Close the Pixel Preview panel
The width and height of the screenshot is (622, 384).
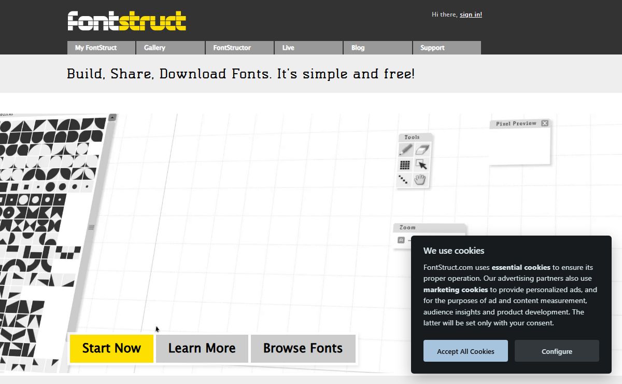click(544, 123)
